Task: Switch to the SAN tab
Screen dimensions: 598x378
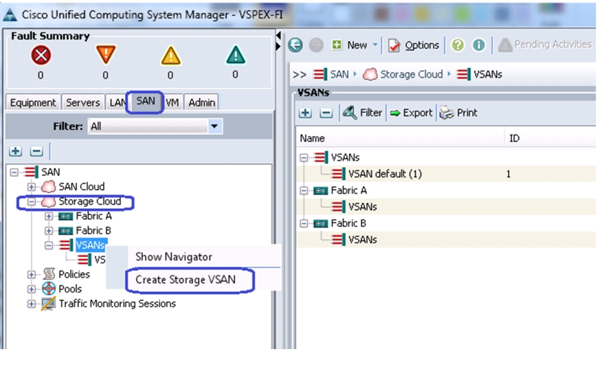Action: pyautogui.click(x=145, y=102)
